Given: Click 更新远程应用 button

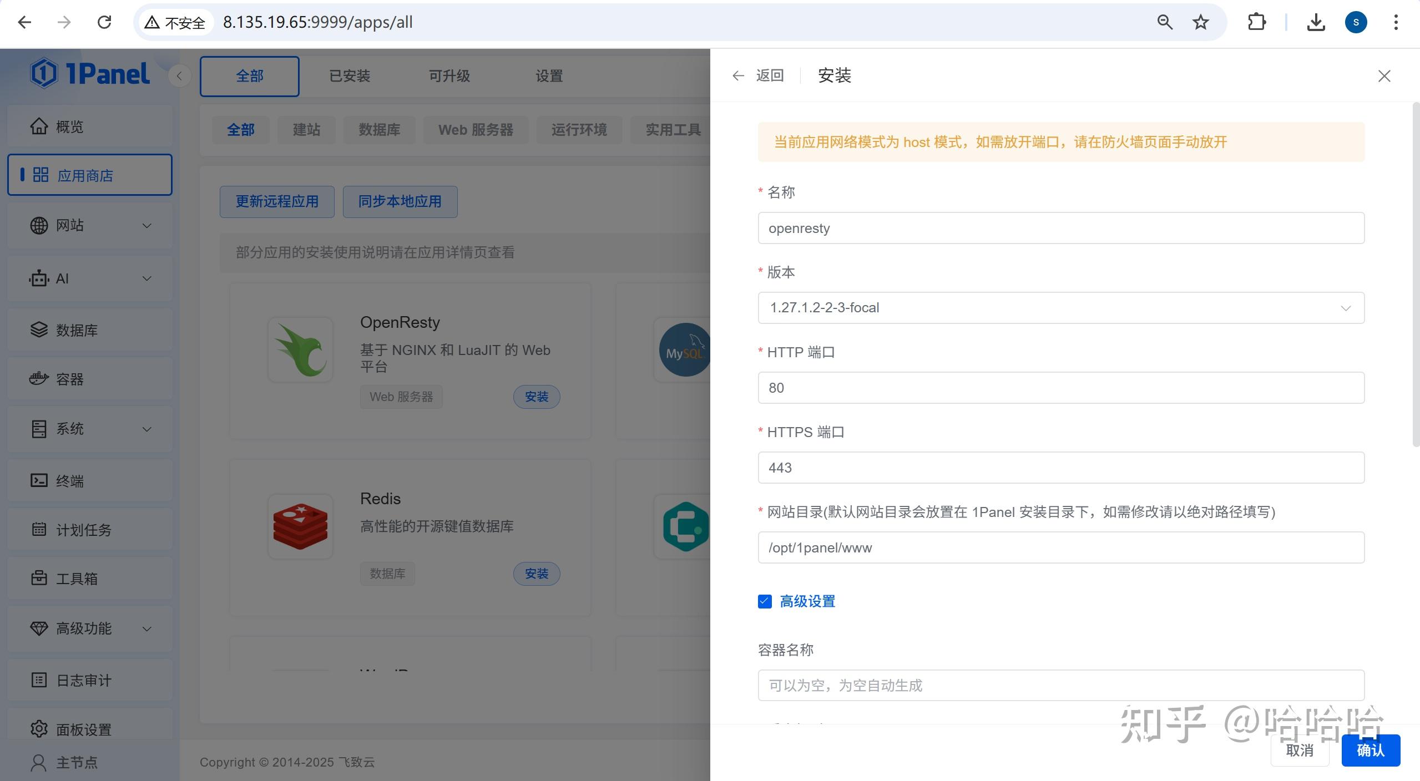Looking at the screenshot, I should click(277, 201).
